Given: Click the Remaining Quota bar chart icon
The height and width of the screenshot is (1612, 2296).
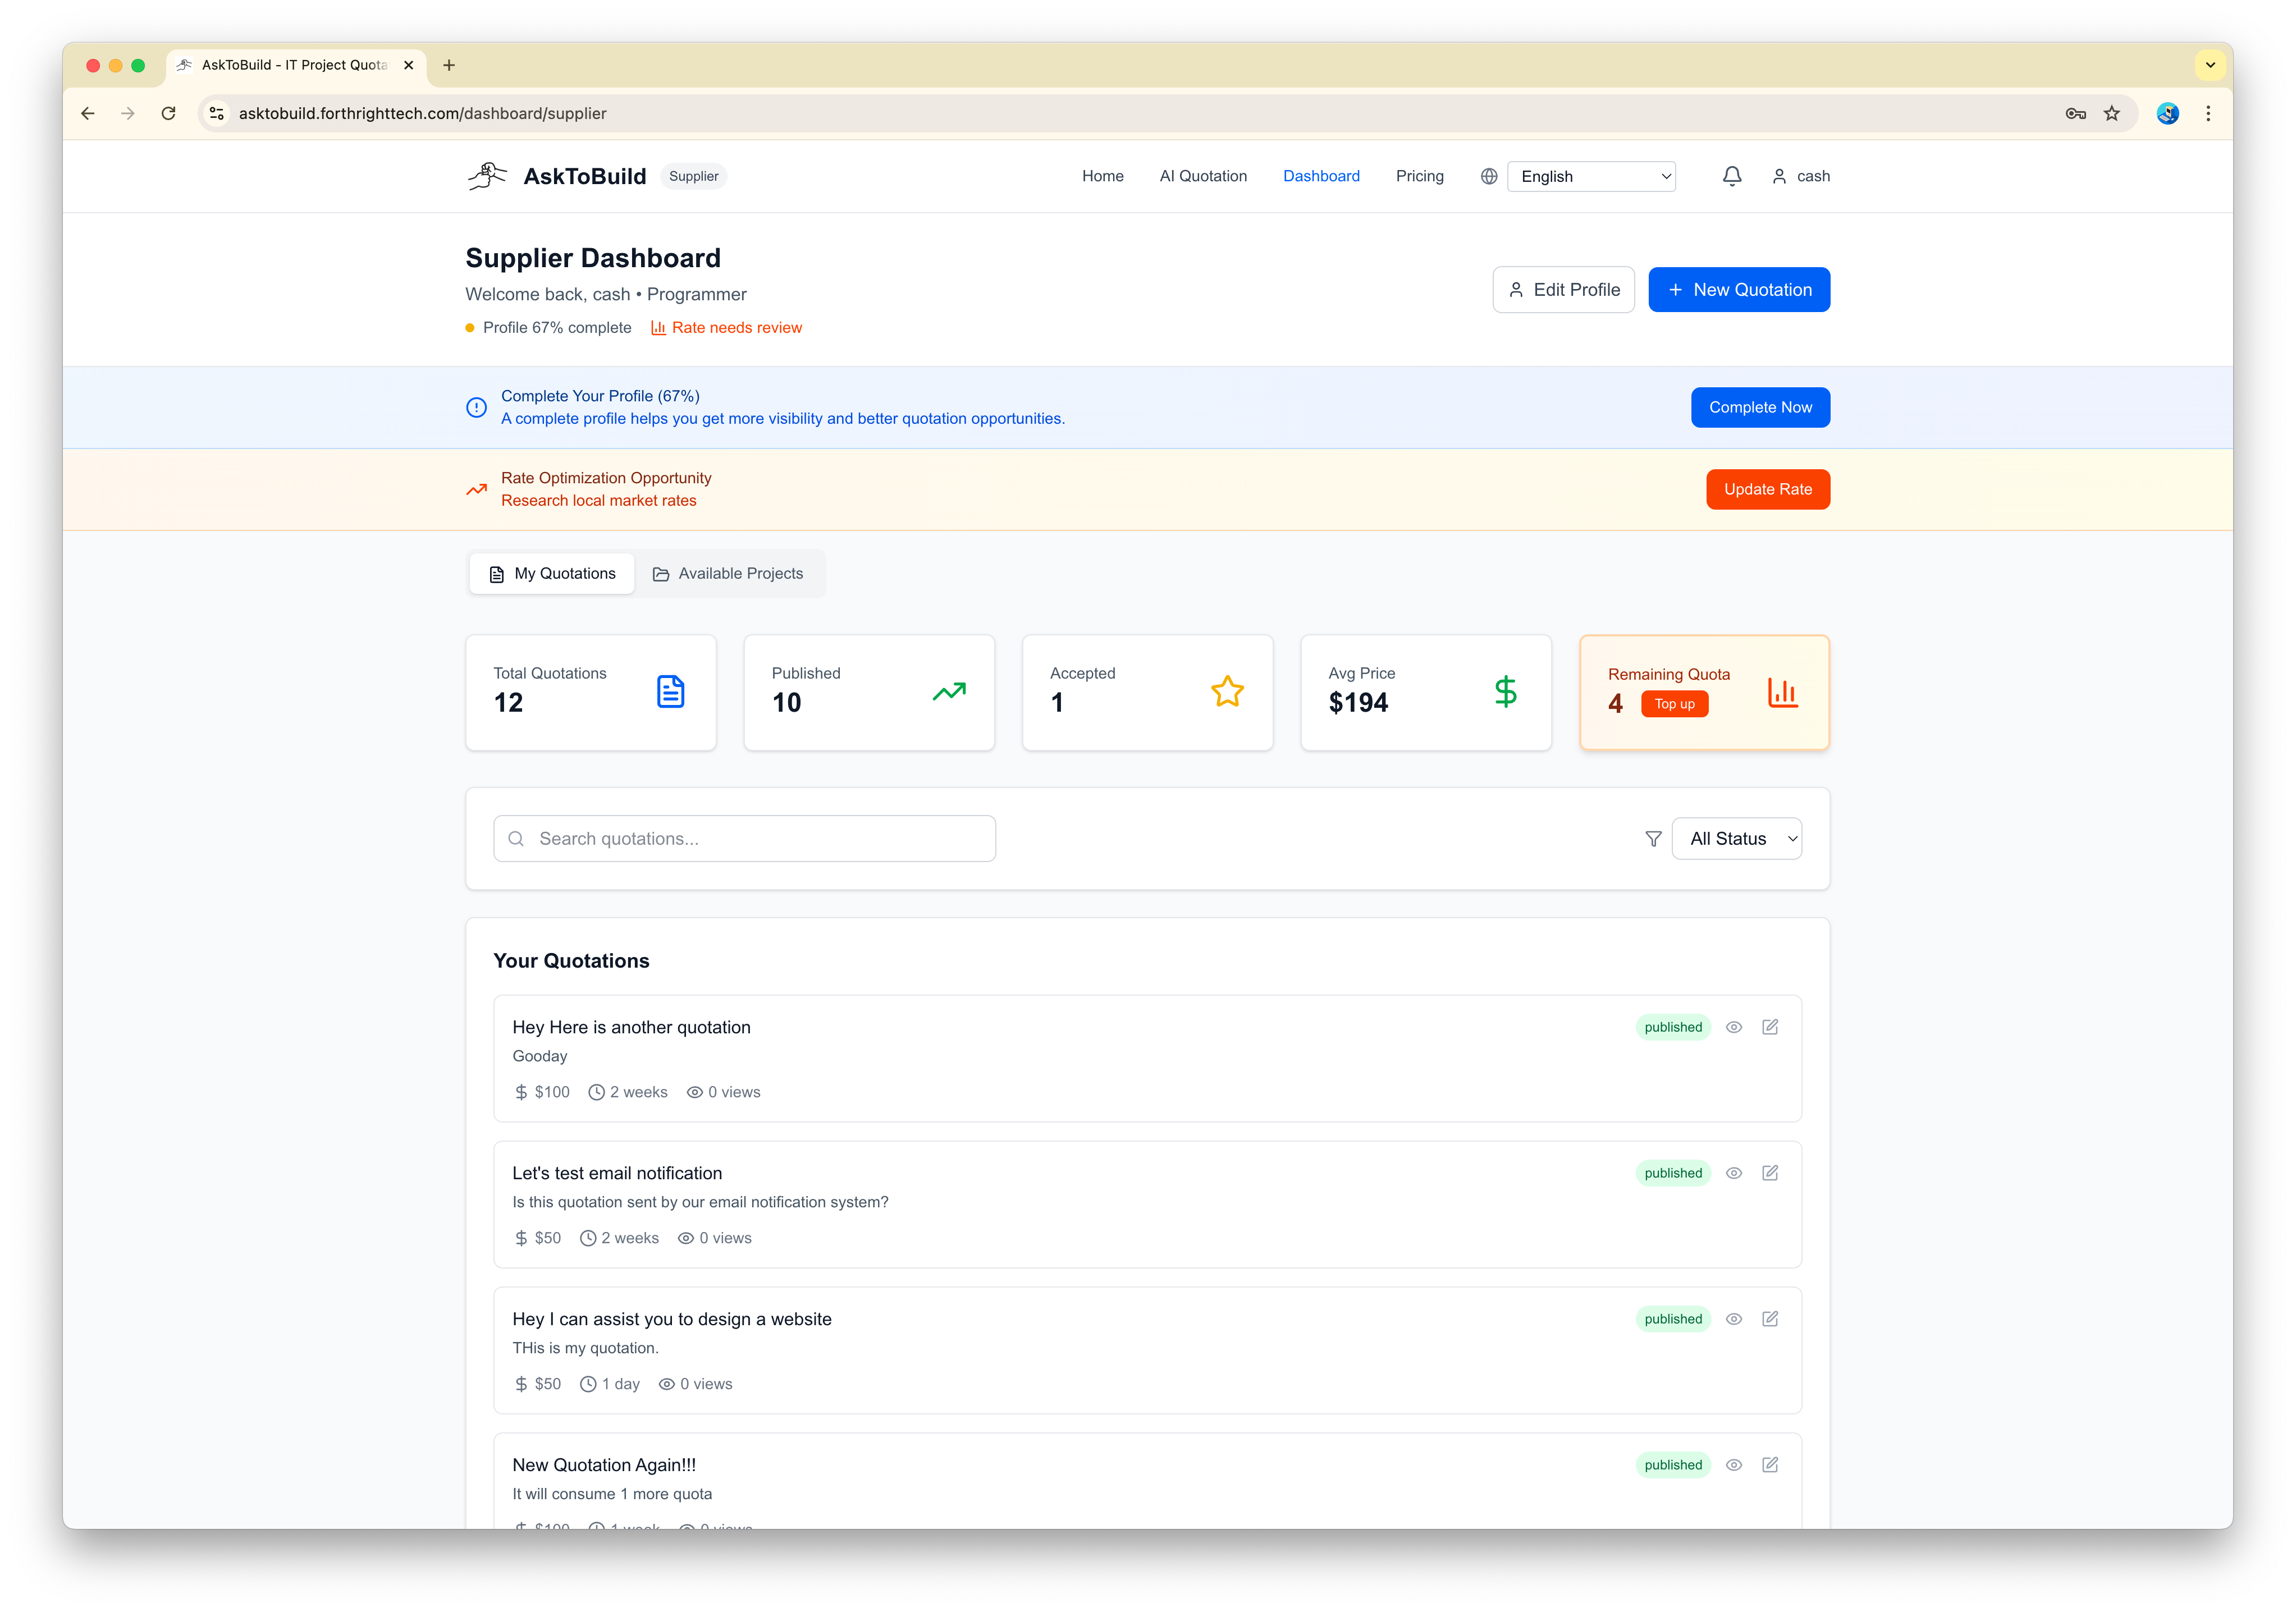Looking at the screenshot, I should coord(1783,692).
